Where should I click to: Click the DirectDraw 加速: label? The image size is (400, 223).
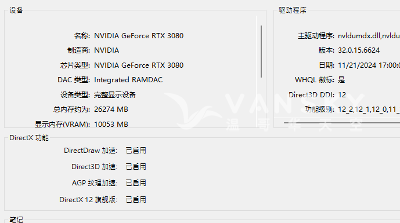(91, 151)
